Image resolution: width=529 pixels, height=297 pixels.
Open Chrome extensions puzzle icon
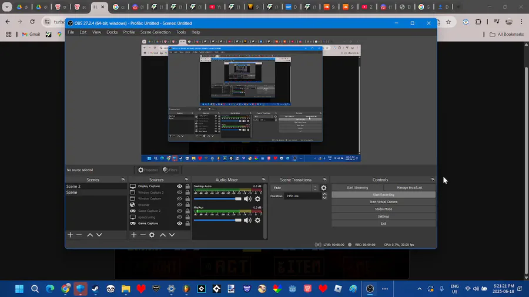(478, 22)
